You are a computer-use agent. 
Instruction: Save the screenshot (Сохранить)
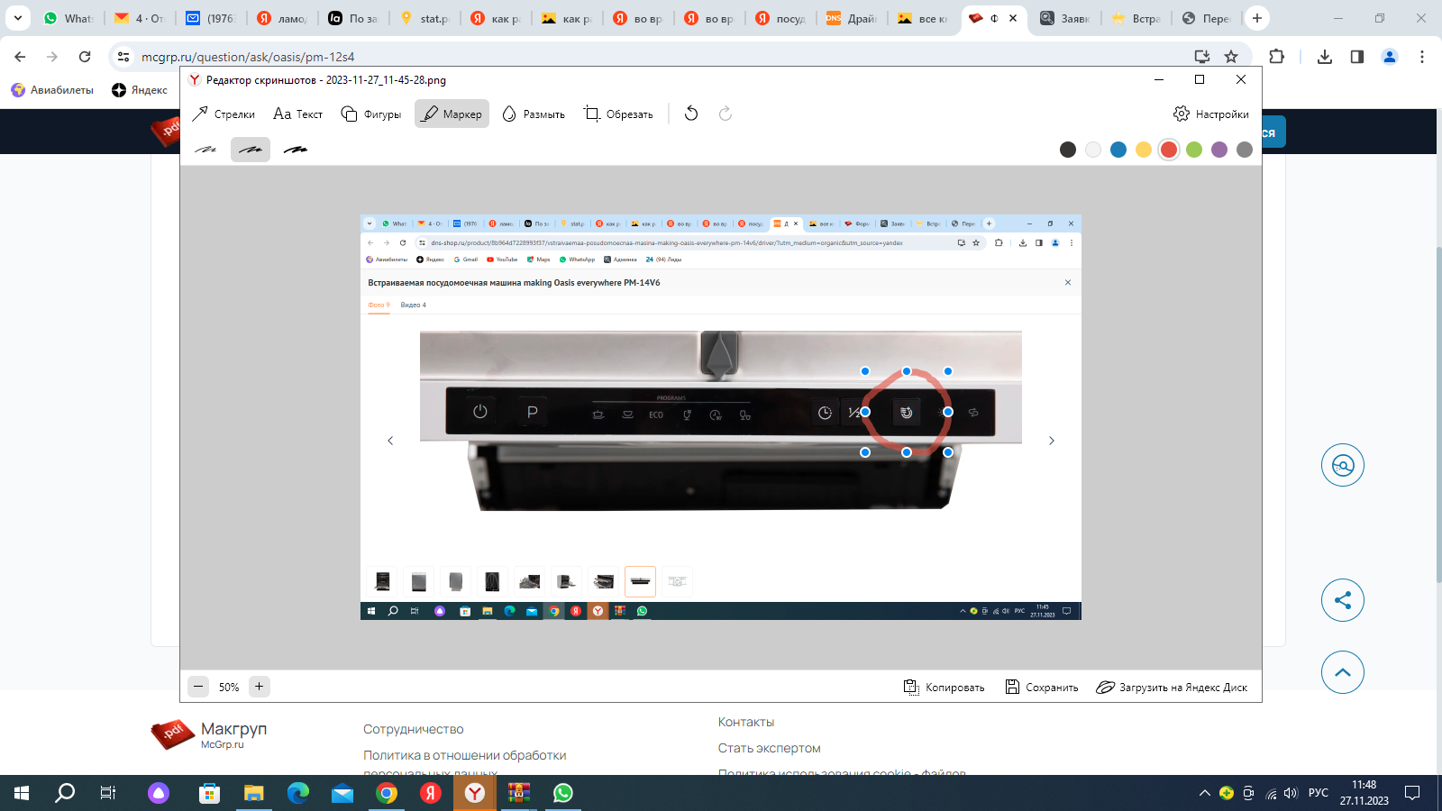(1042, 687)
